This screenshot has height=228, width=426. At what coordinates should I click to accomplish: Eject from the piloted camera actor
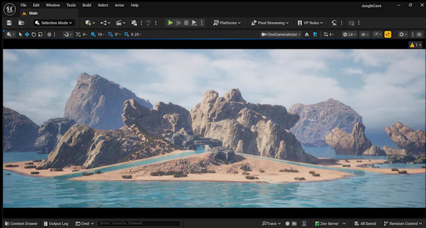click(307, 34)
